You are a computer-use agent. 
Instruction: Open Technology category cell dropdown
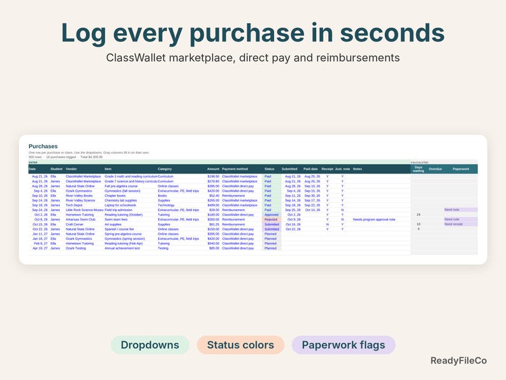tap(166, 205)
